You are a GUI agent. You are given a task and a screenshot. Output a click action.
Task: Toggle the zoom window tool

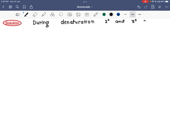(17, 14)
